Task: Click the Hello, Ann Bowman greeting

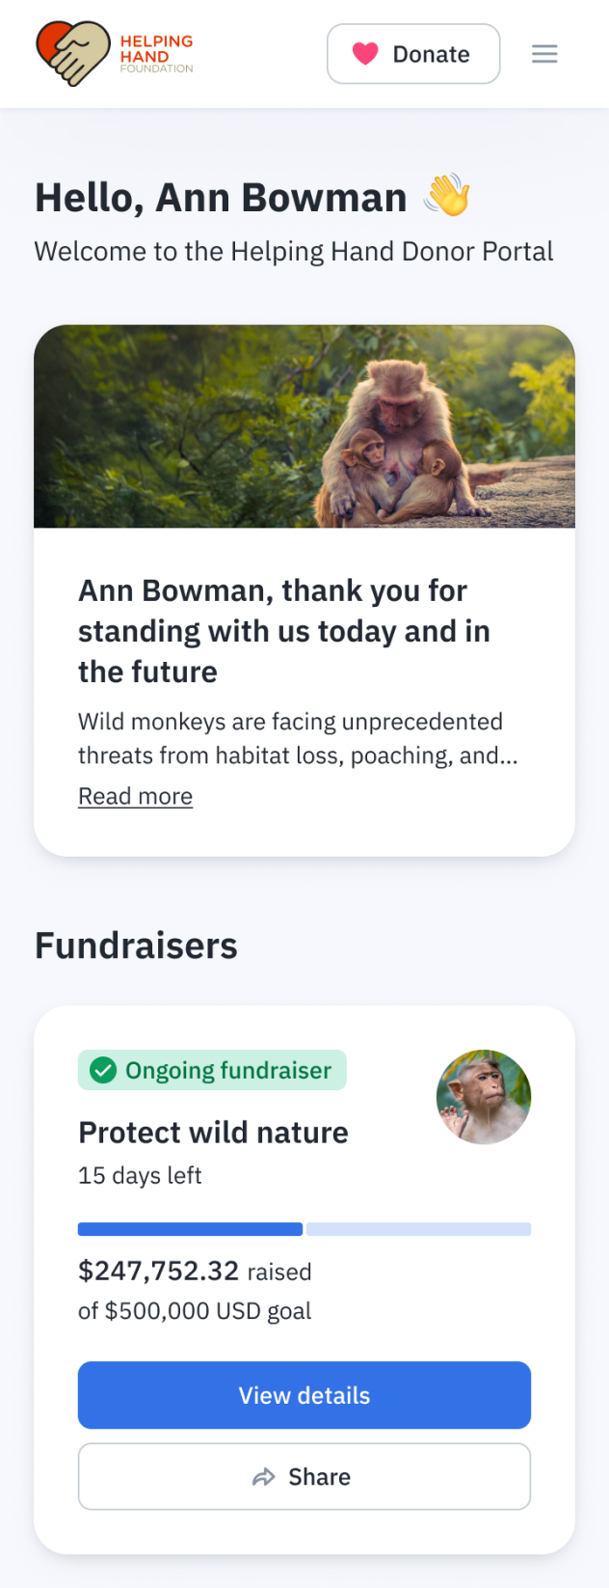Action: [221, 197]
